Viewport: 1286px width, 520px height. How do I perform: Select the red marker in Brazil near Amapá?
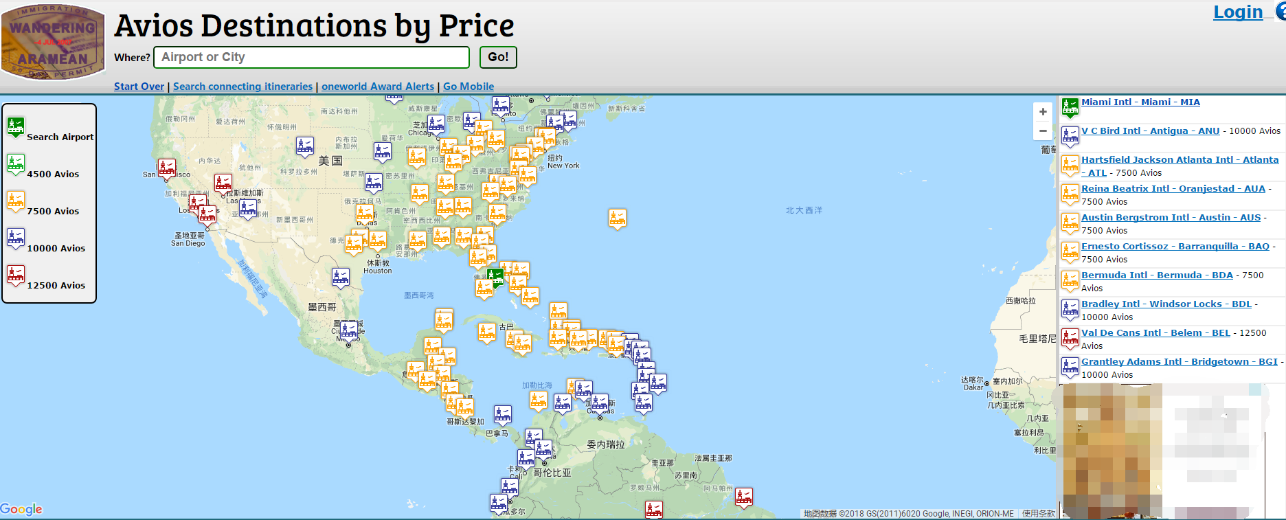point(744,497)
